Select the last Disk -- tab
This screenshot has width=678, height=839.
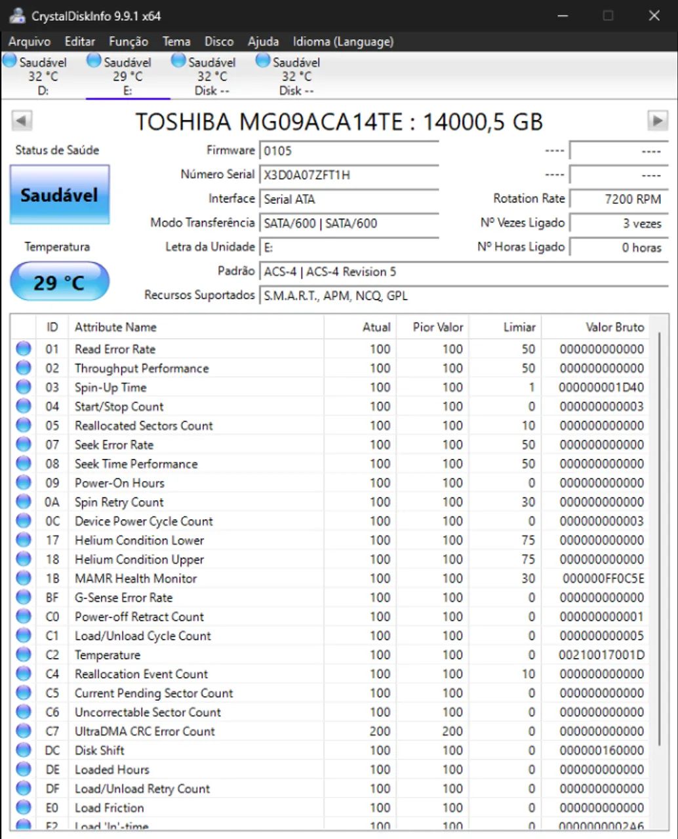296,76
